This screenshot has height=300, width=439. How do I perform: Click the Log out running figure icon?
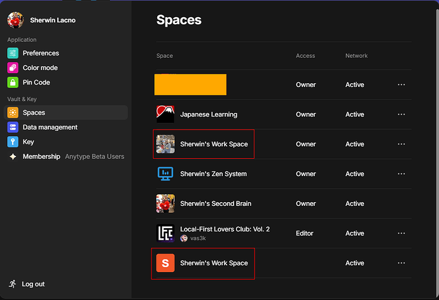pos(13,284)
